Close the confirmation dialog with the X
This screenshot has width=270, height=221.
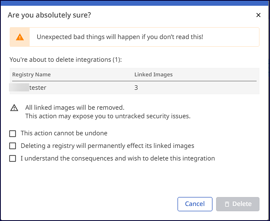[x=258, y=15]
